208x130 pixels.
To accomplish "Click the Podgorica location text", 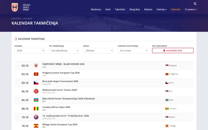I will [x=173, y=74].
